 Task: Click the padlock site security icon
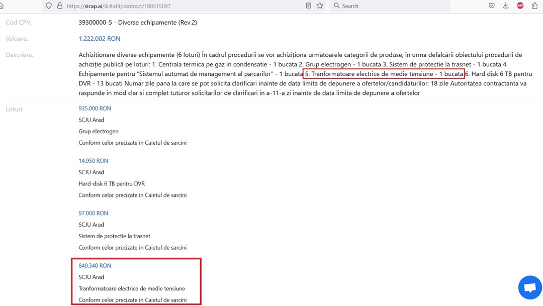(60, 6)
